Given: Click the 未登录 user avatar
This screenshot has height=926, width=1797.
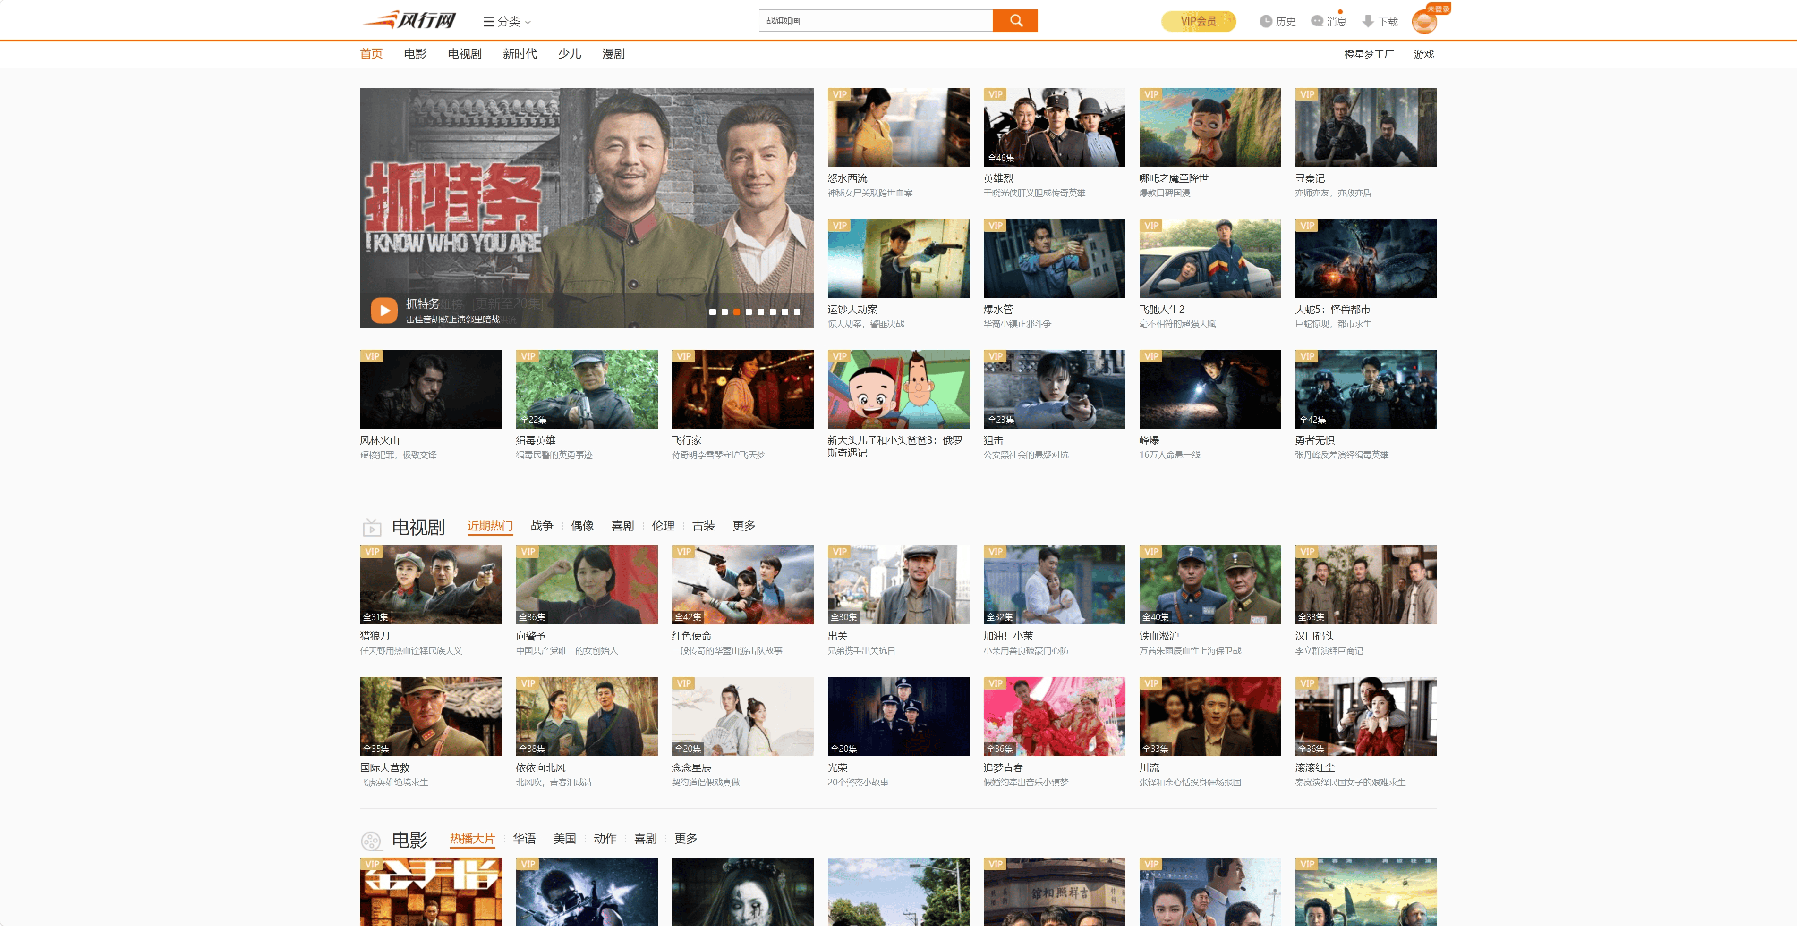Looking at the screenshot, I should pyautogui.click(x=1424, y=21).
